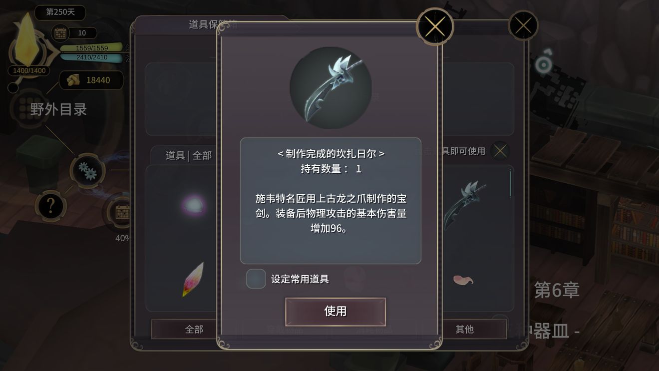The width and height of the screenshot is (659, 371).
Task: Close the 道具保管箱 storage window
Action: point(523,25)
